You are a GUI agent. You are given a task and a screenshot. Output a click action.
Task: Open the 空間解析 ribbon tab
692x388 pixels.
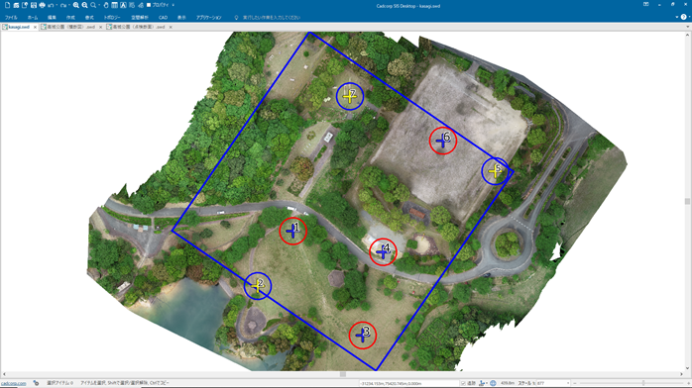tap(140, 18)
